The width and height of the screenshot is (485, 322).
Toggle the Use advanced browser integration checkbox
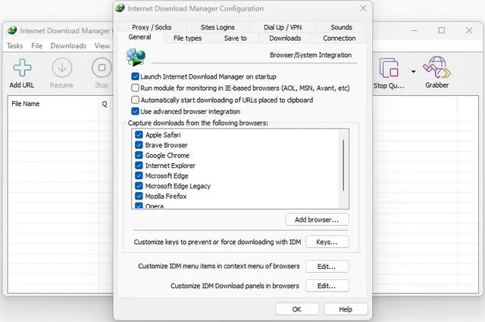tap(135, 111)
